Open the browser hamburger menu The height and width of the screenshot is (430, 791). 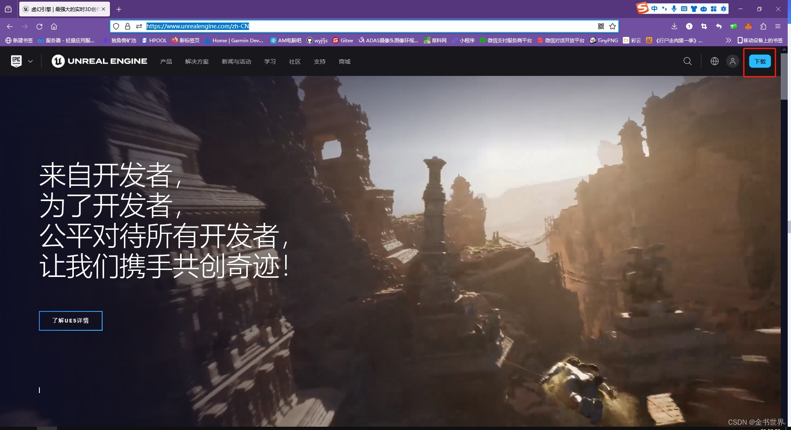778,26
